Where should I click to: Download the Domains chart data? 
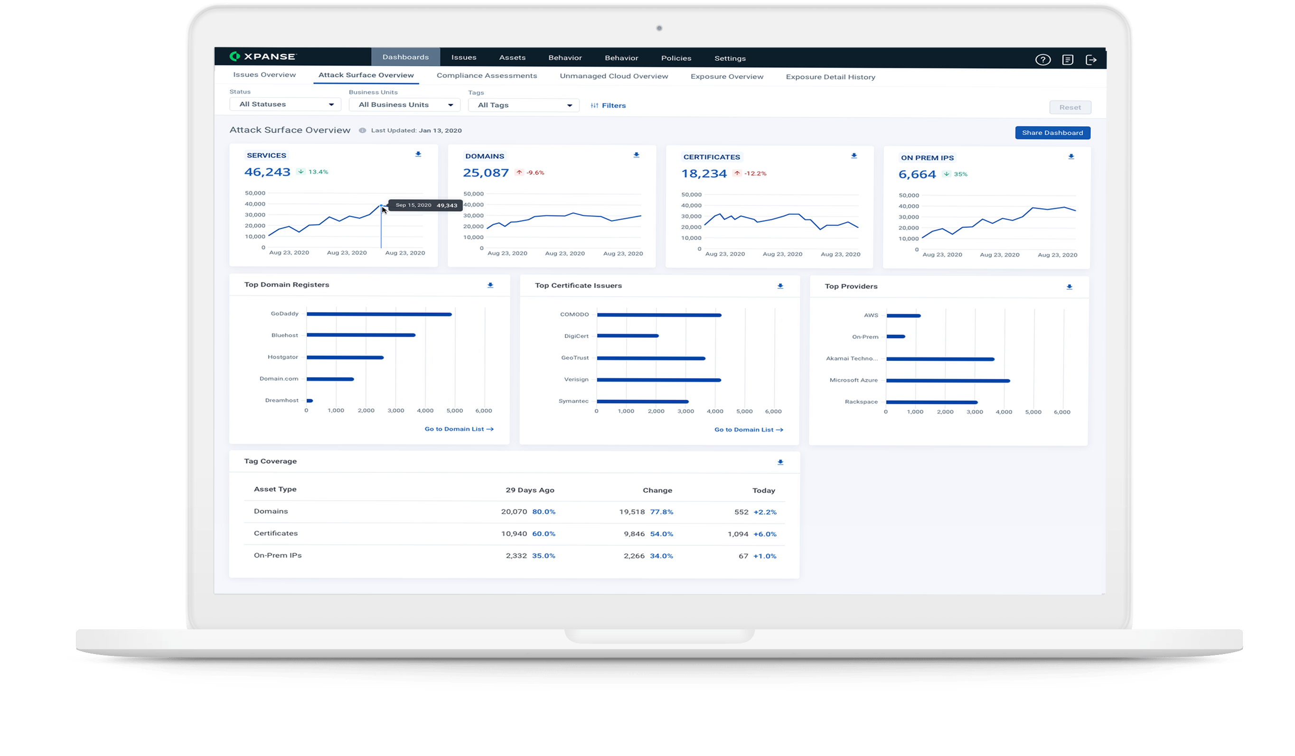[636, 155]
